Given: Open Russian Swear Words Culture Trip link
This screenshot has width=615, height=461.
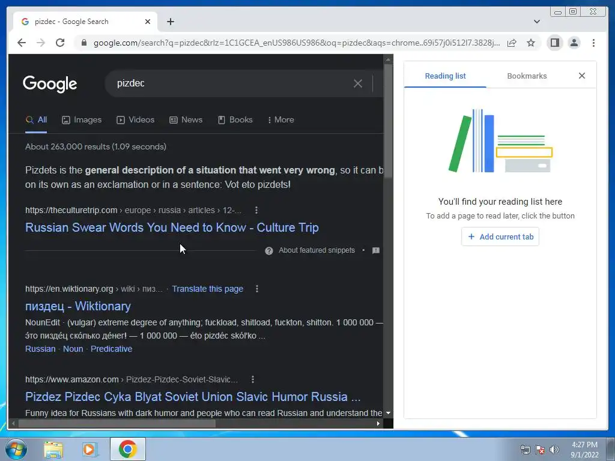Looking at the screenshot, I should click(172, 227).
